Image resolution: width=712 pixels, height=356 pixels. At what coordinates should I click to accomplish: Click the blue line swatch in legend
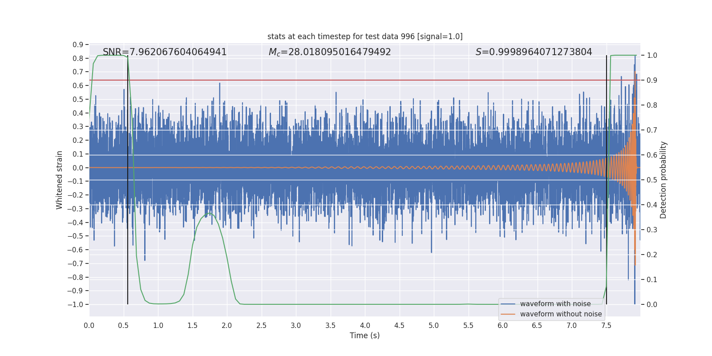(508, 304)
